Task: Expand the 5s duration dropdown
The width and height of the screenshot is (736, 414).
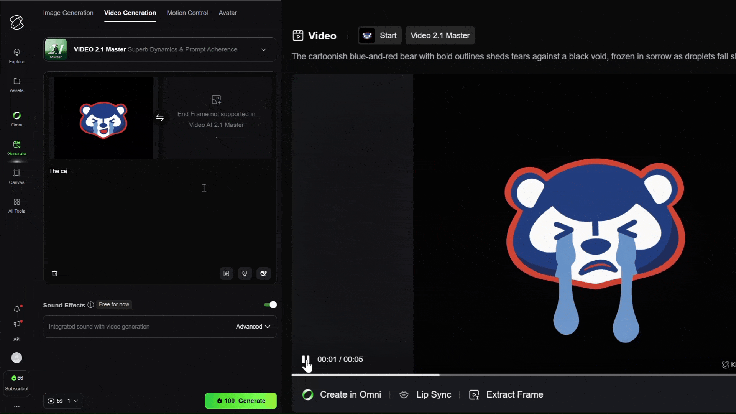Action: 62,401
